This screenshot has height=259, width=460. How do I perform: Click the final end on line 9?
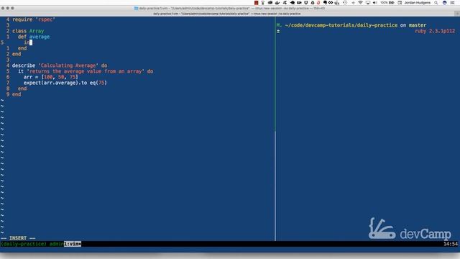point(17,94)
